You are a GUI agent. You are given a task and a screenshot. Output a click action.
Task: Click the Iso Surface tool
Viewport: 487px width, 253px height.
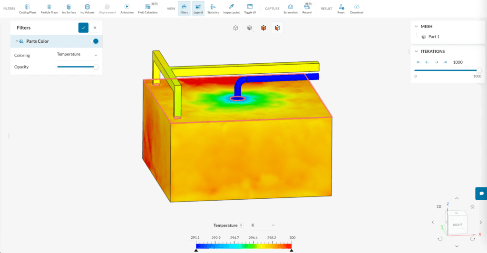tap(69, 8)
